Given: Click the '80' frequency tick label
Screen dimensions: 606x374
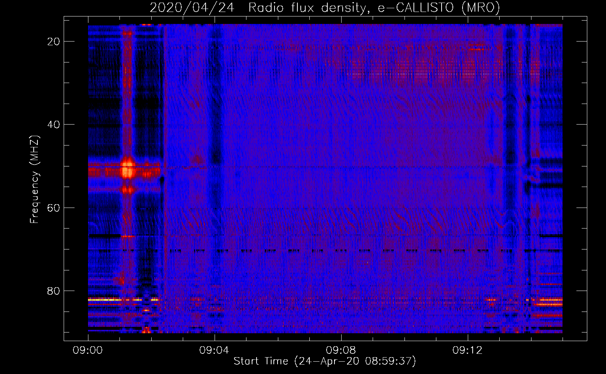Looking at the screenshot, I should point(54,291).
